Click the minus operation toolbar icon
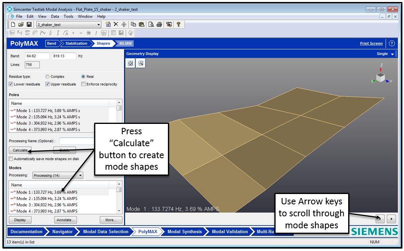 point(81,33)
